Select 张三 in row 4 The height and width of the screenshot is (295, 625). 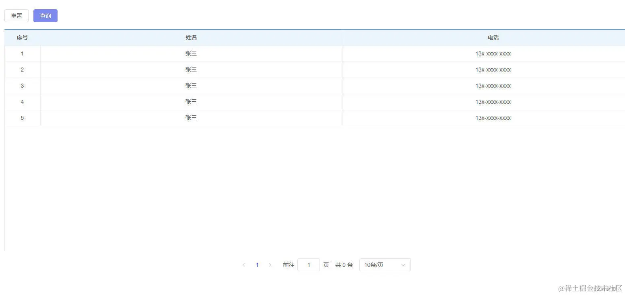pos(191,102)
